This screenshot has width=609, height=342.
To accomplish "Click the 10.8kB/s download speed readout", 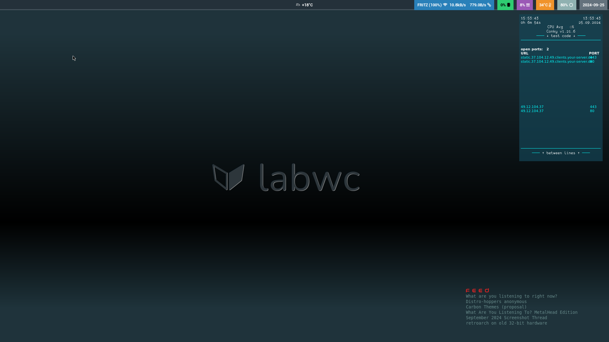I will click(457, 5).
